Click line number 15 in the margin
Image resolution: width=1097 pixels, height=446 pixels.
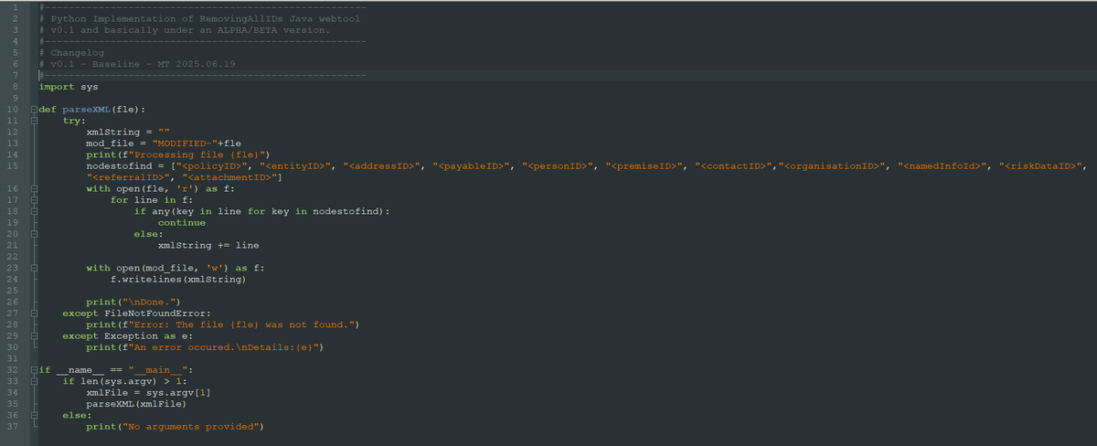pyautogui.click(x=12, y=165)
